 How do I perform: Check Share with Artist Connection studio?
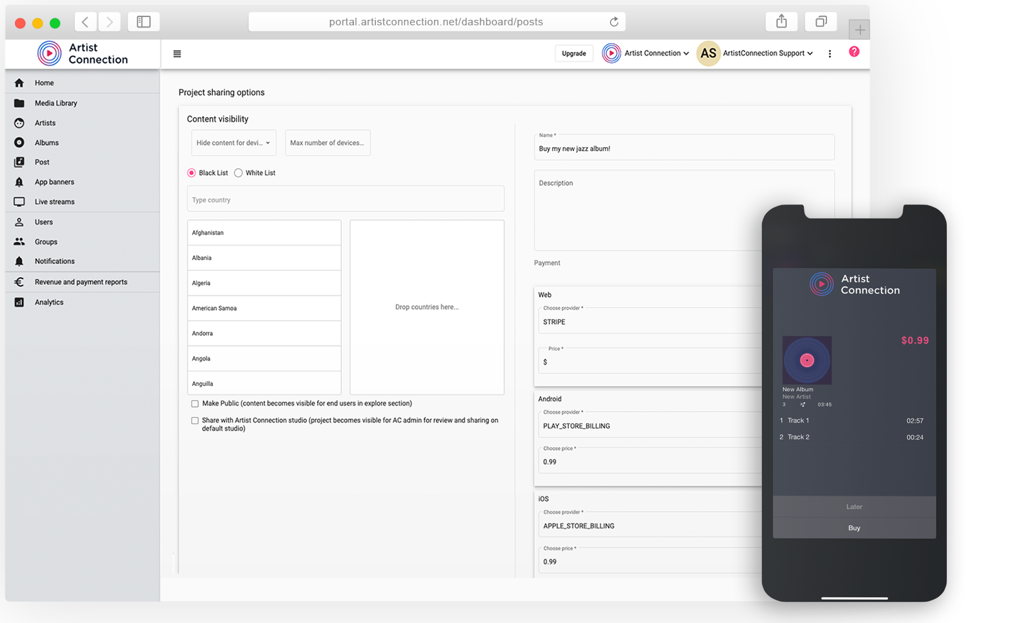click(x=195, y=421)
